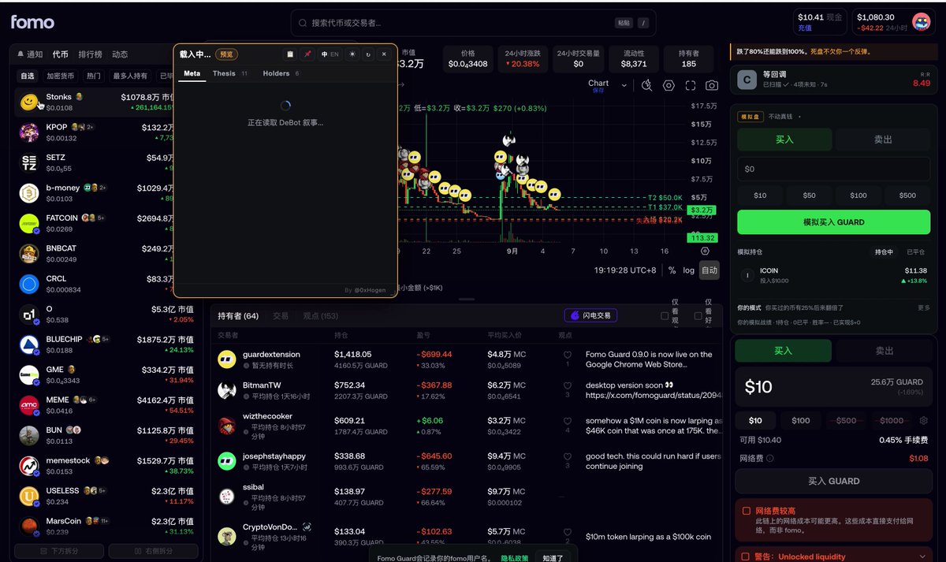This screenshot has height=562, width=946.
Task: Open the 交易 tab beside 持有者 (64)
Action: click(281, 315)
